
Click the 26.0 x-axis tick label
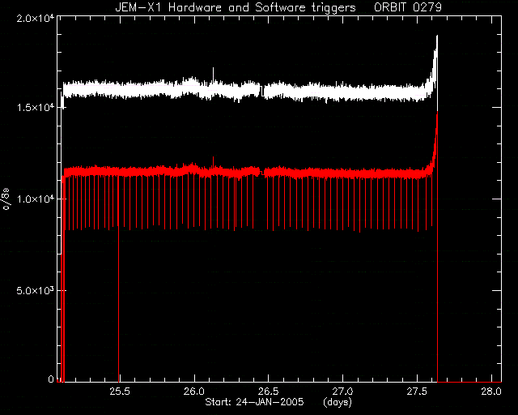pos(194,391)
